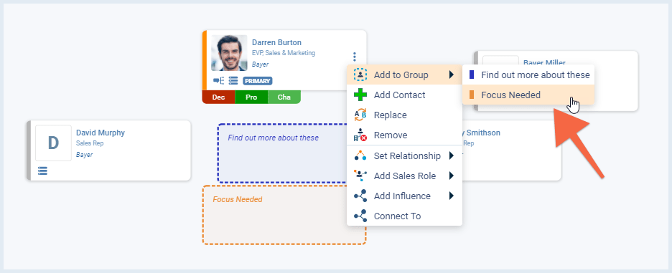Open David Murphy's name link
This screenshot has width=672, height=273.
coord(101,133)
